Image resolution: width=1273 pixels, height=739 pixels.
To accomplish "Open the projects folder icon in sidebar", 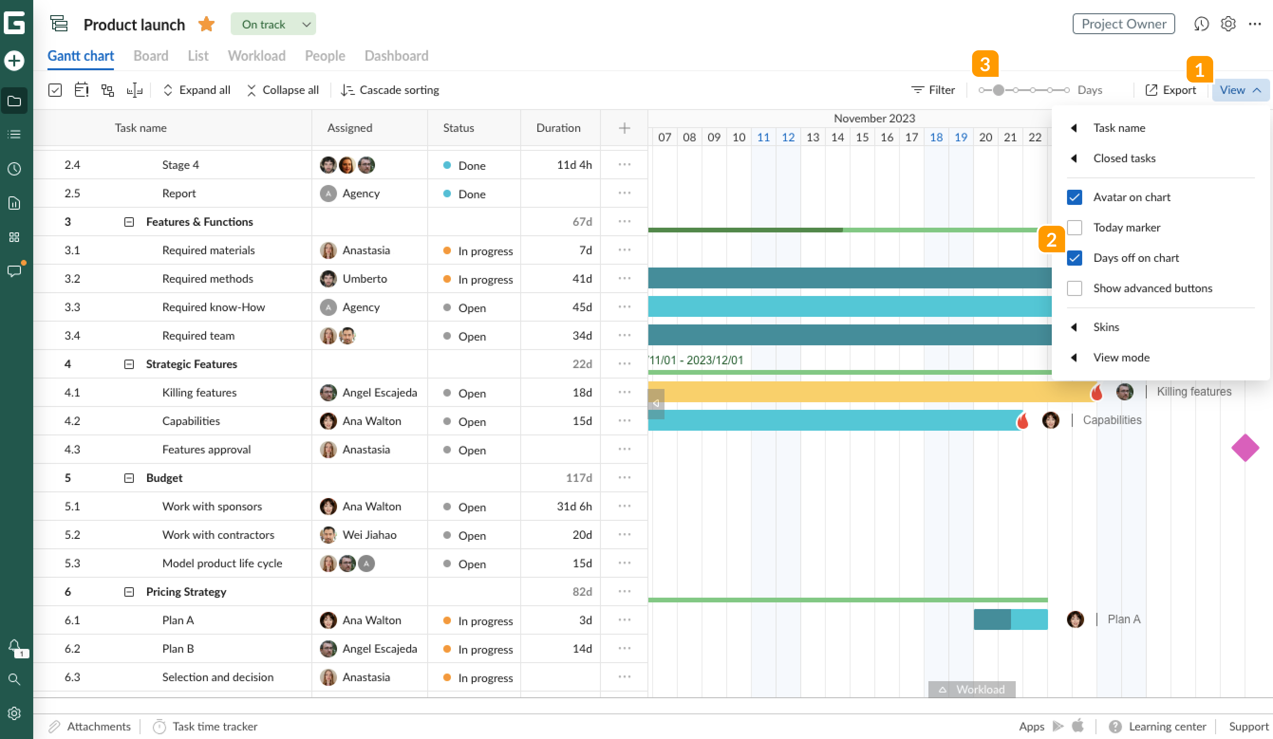I will 14,101.
